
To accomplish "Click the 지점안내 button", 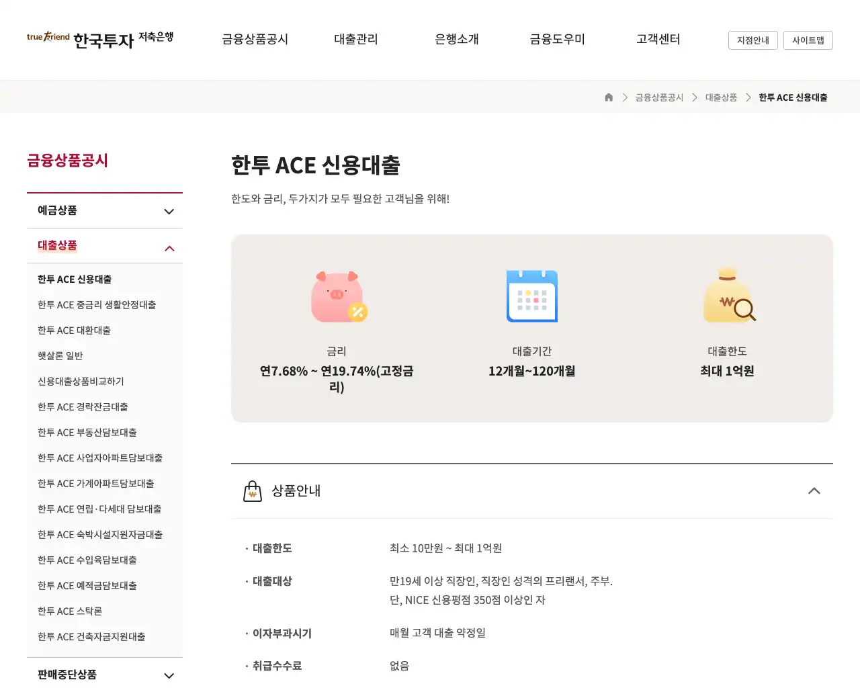I will pos(753,40).
